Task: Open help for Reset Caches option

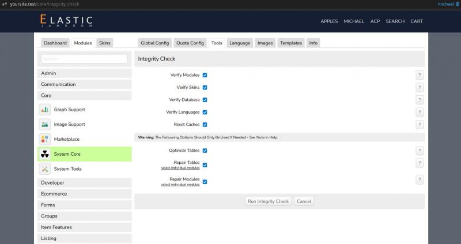Action: (x=420, y=125)
